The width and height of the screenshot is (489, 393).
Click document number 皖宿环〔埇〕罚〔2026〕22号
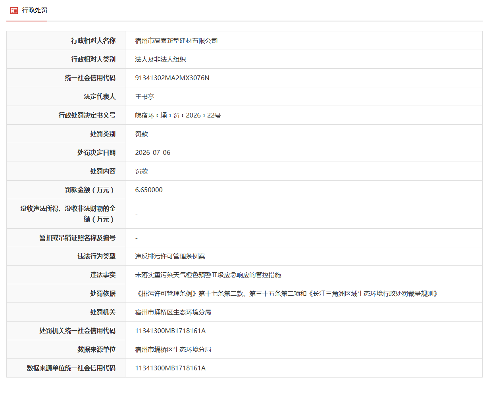(x=178, y=115)
